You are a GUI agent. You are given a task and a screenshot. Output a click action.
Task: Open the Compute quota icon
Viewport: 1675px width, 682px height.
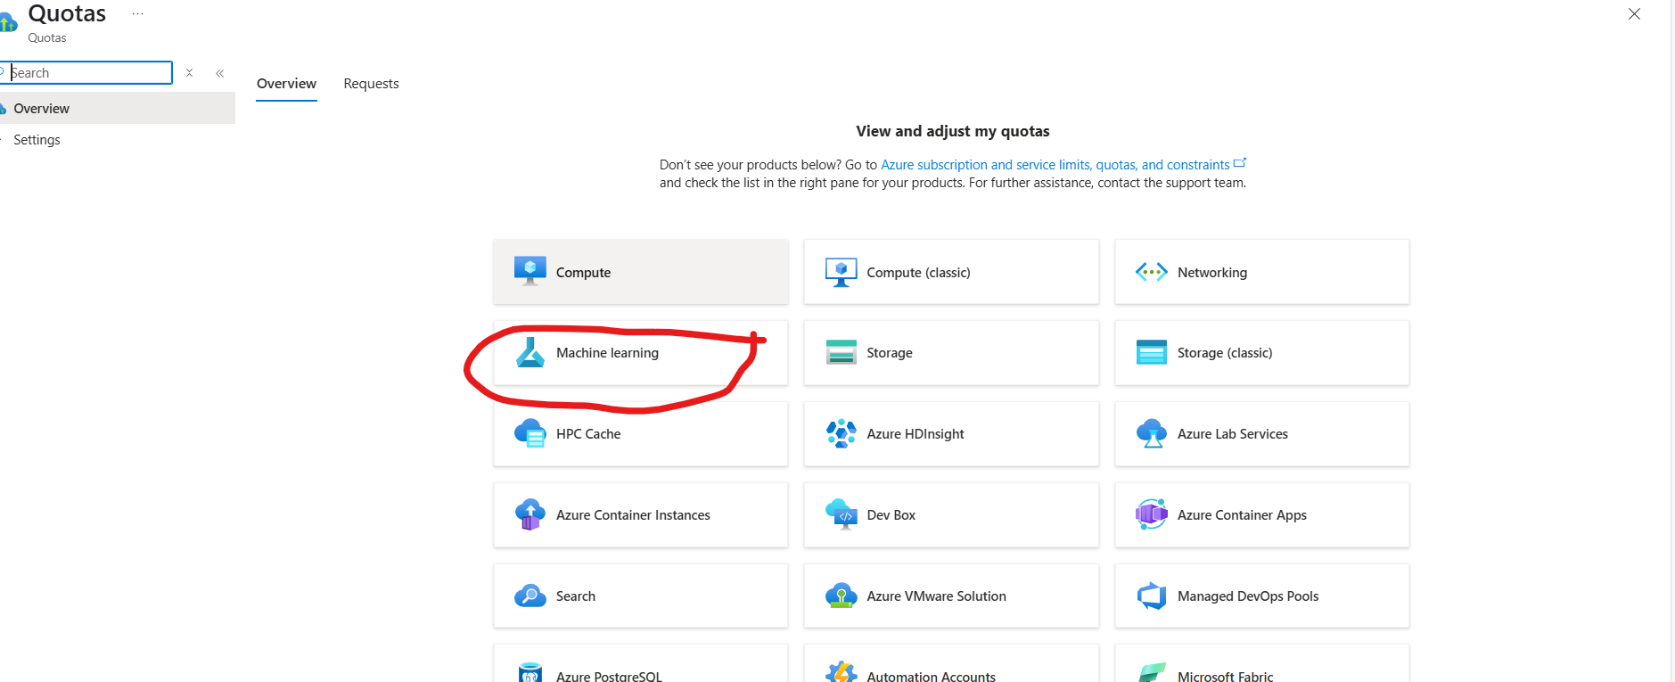pyautogui.click(x=530, y=271)
